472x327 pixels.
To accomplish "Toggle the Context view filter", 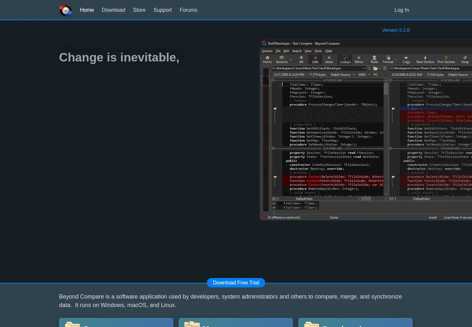I will pos(345,60).
